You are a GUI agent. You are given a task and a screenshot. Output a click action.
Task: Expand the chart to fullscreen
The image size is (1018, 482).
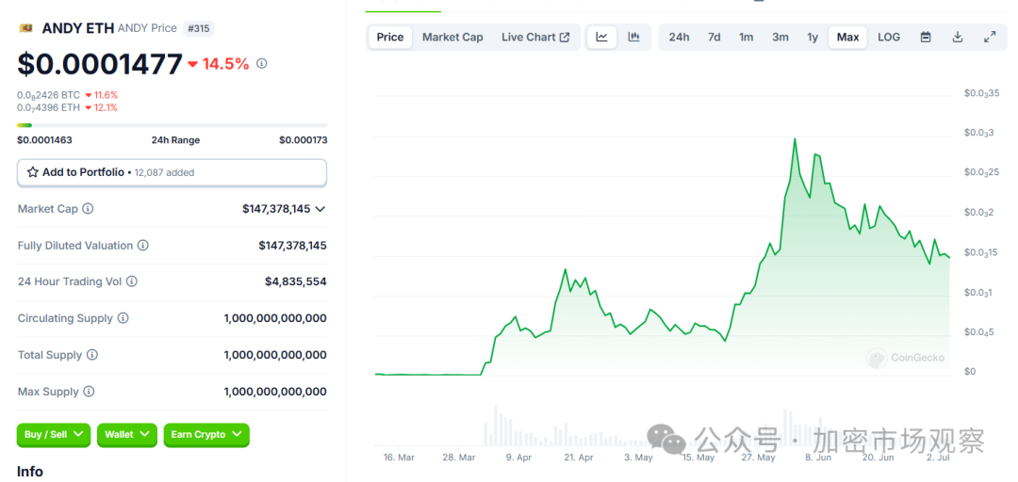pyautogui.click(x=990, y=37)
